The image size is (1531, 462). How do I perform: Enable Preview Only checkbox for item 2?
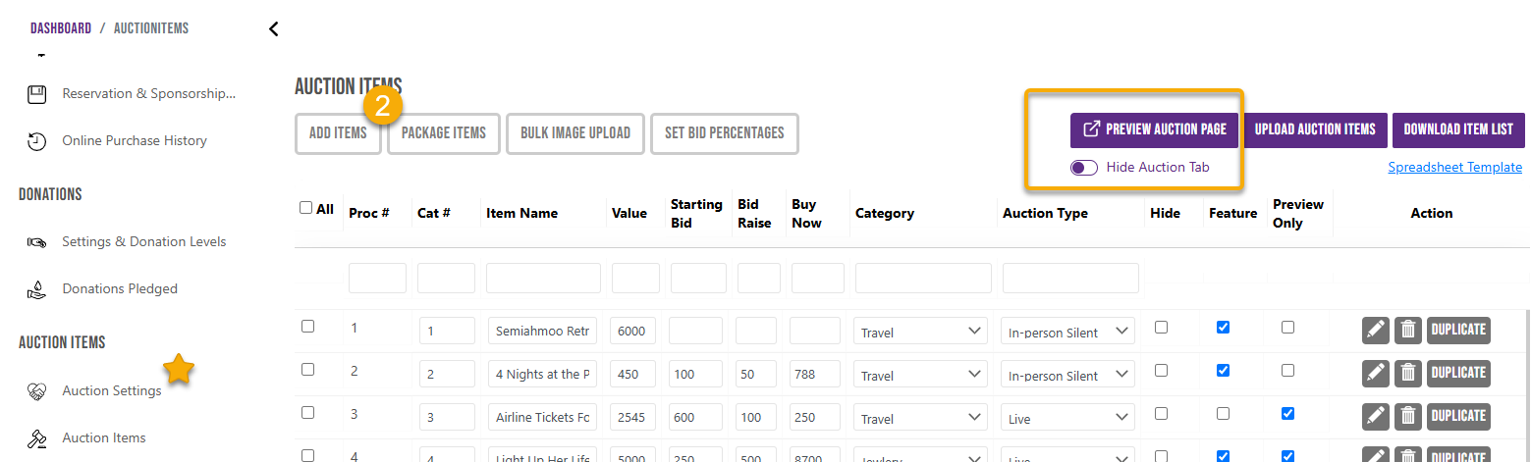point(1287,371)
